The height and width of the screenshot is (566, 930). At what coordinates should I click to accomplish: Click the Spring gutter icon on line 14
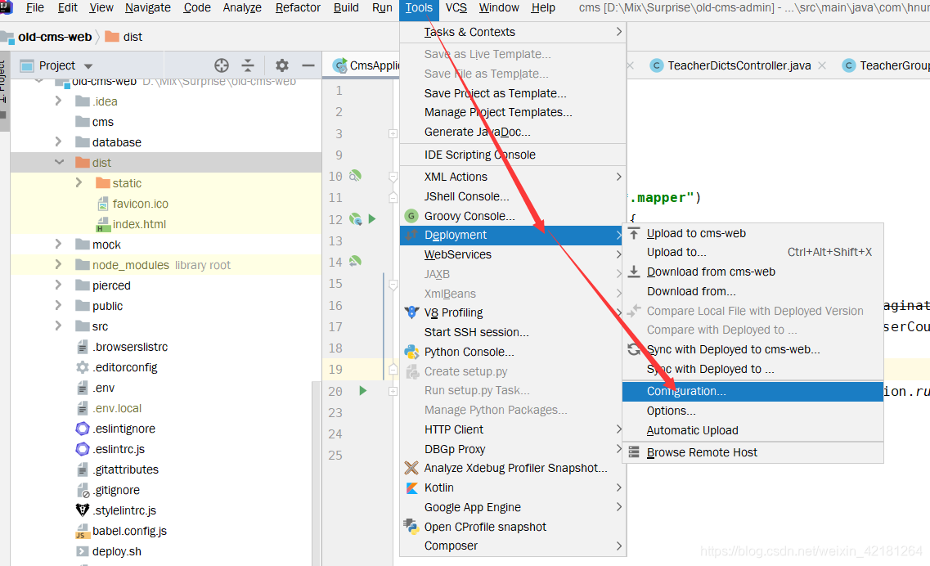pyautogui.click(x=355, y=261)
